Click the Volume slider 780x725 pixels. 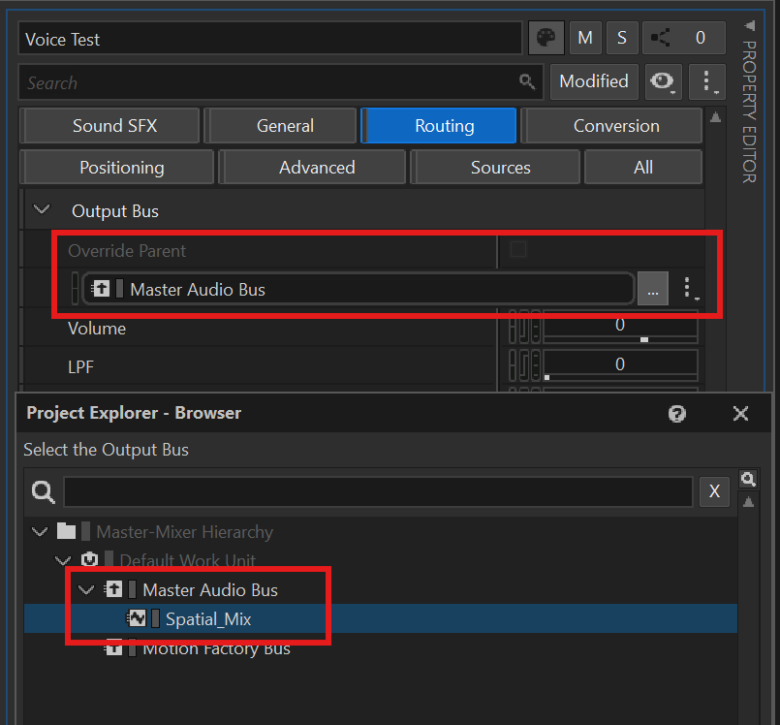[x=619, y=329]
